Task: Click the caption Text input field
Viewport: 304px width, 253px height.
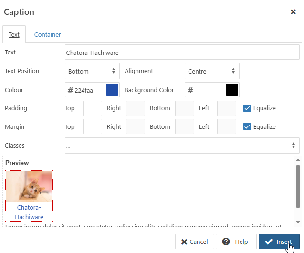Action: point(182,53)
